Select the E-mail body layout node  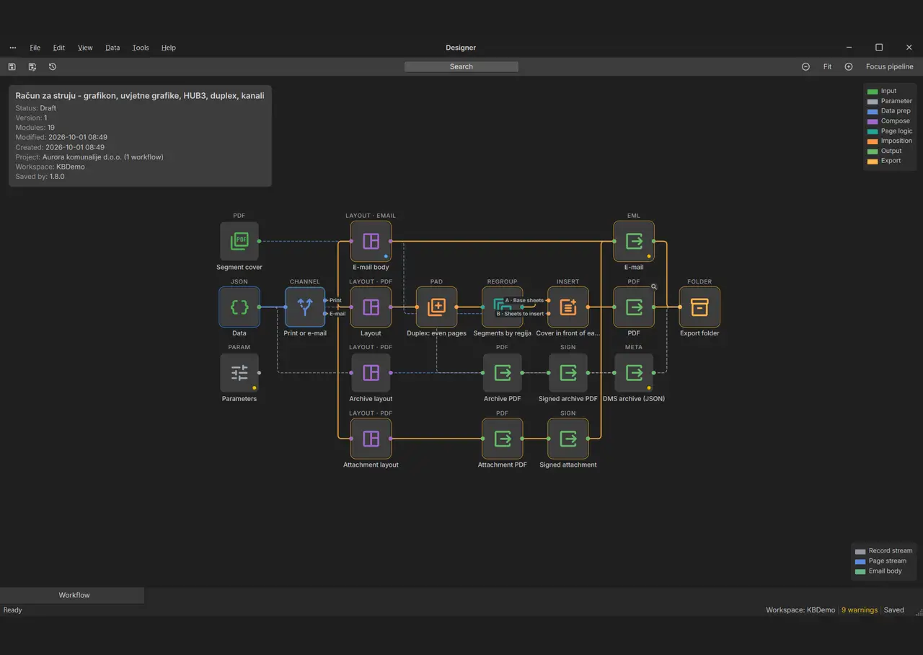(x=371, y=241)
